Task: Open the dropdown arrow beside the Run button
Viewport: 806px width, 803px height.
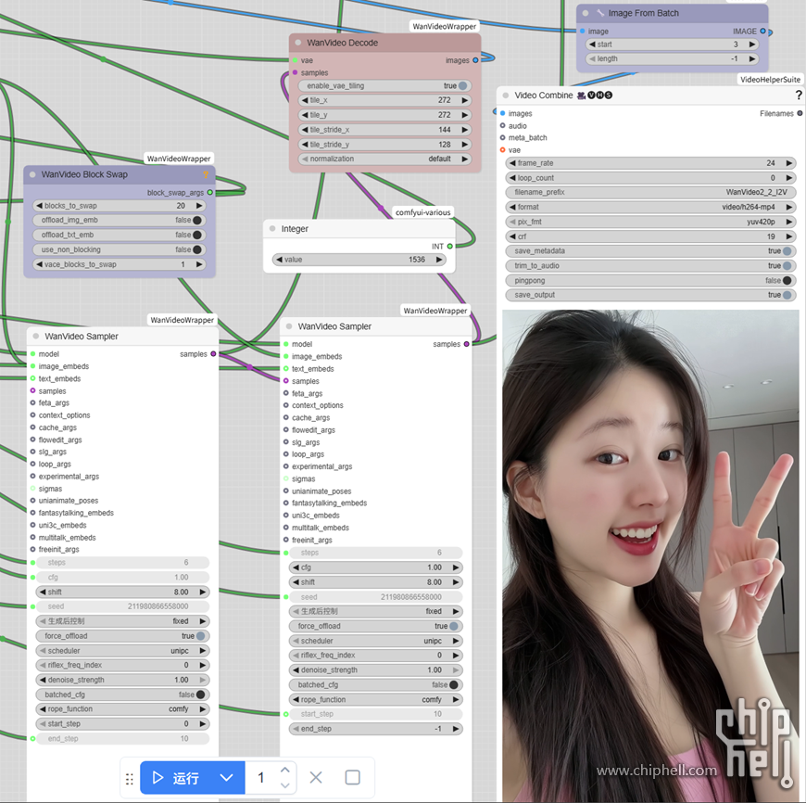Action: click(x=227, y=777)
